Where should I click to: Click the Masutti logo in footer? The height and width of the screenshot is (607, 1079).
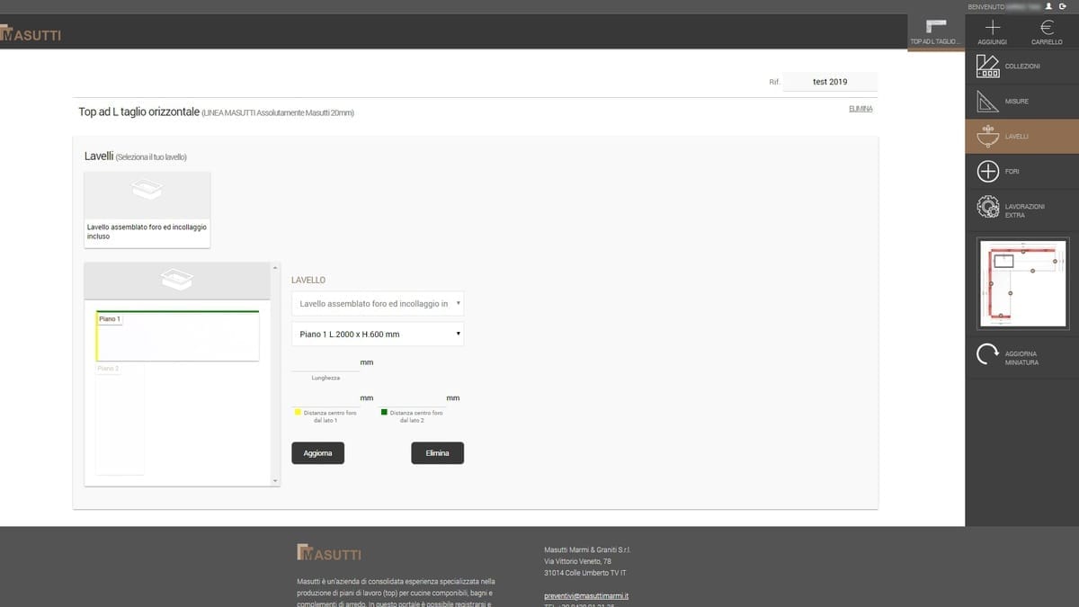328,552
